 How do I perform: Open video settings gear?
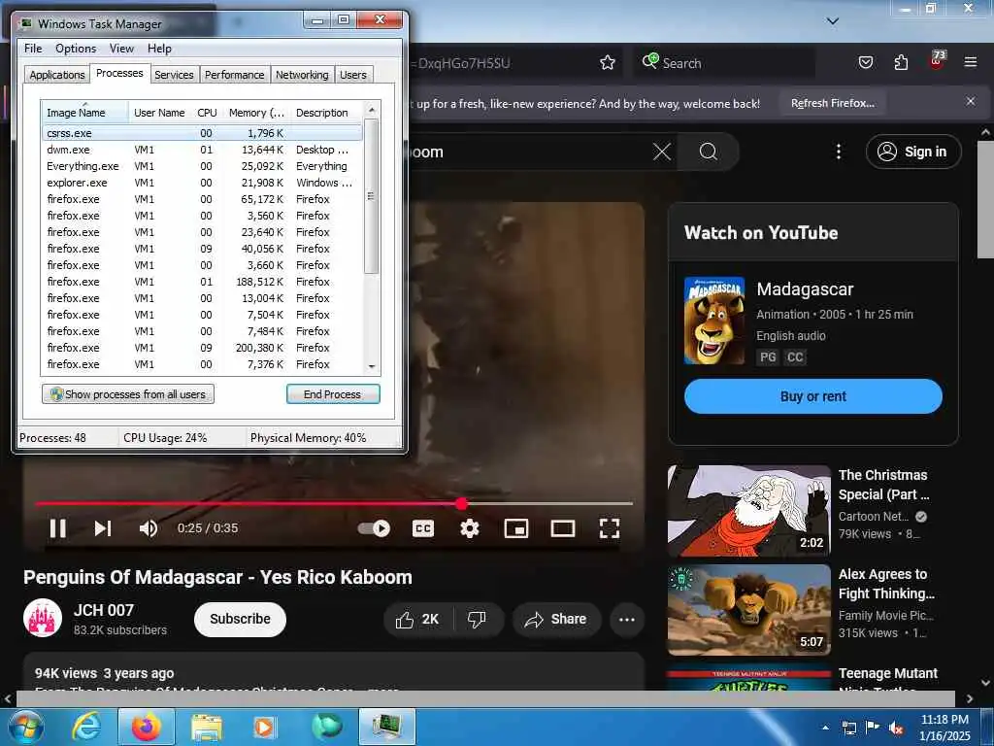coord(470,528)
